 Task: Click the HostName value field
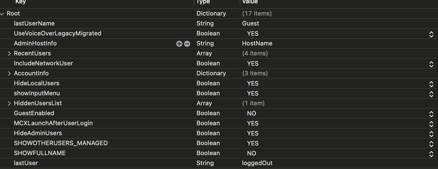click(x=257, y=43)
